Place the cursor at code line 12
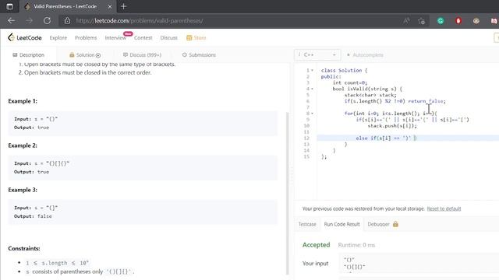 (408, 138)
